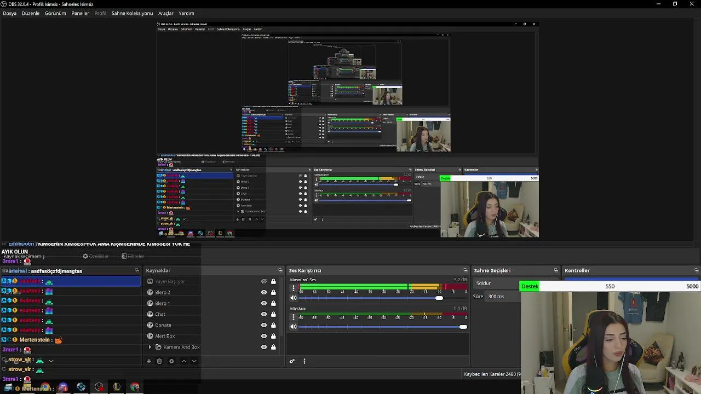Image resolution: width=701 pixels, height=394 pixels.
Task: Open the Yardım menu
Action: click(186, 13)
